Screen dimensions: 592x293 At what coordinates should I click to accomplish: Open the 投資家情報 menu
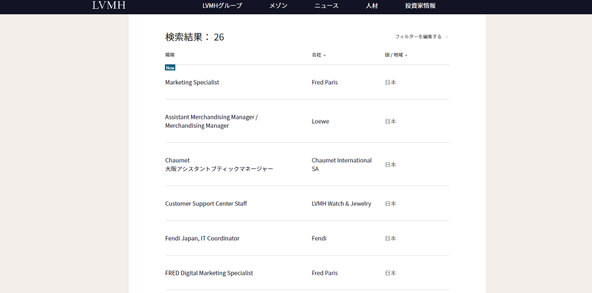(420, 6)
